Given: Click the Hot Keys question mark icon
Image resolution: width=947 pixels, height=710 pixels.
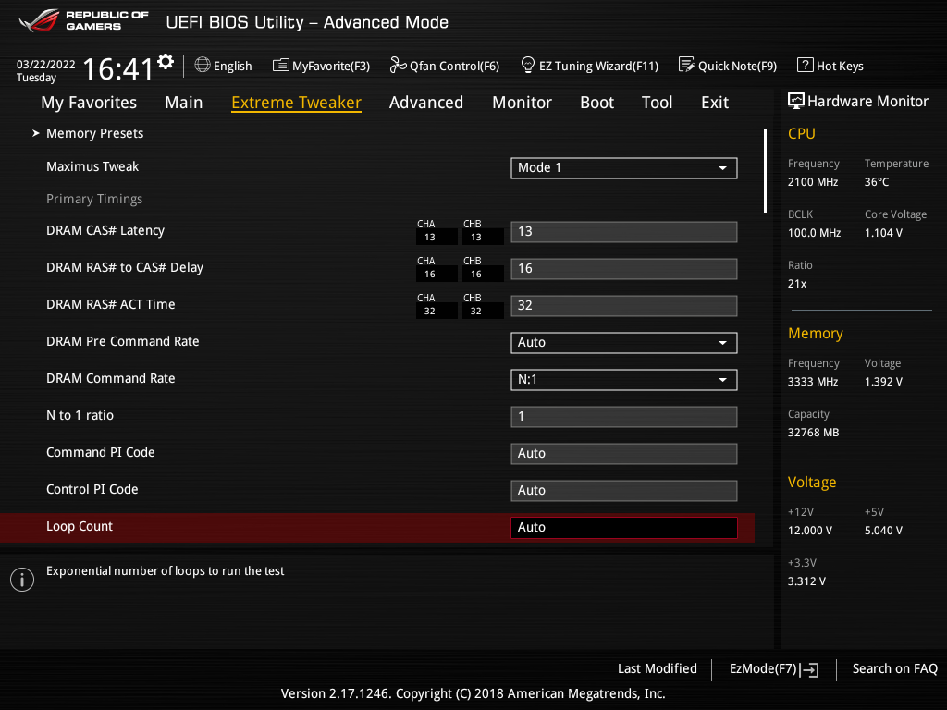Looking at the screenshot, I should [x=806, y=66].
